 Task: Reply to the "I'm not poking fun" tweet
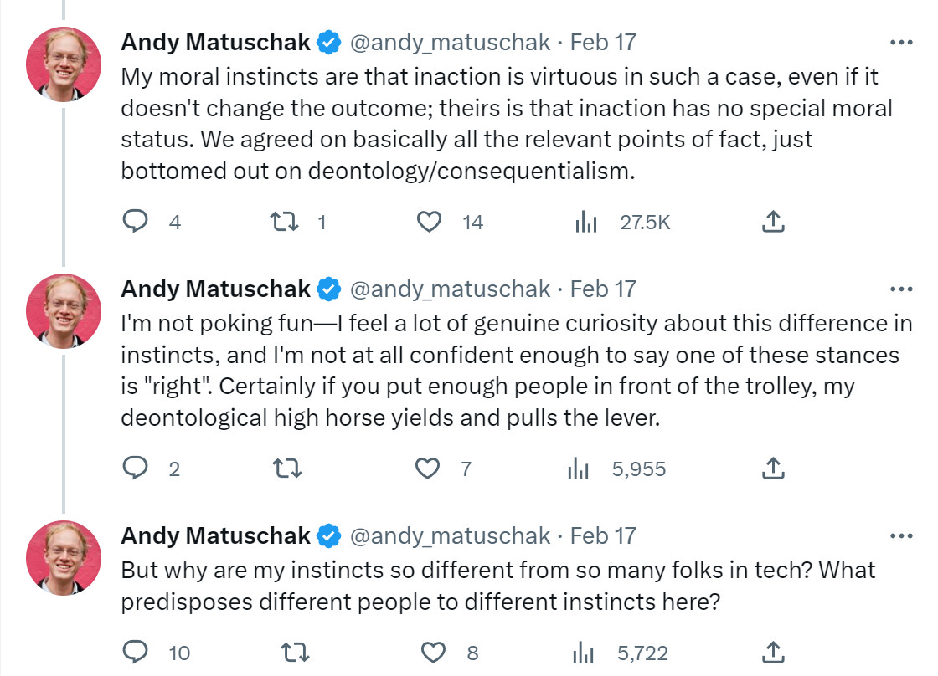pos(136,469)
